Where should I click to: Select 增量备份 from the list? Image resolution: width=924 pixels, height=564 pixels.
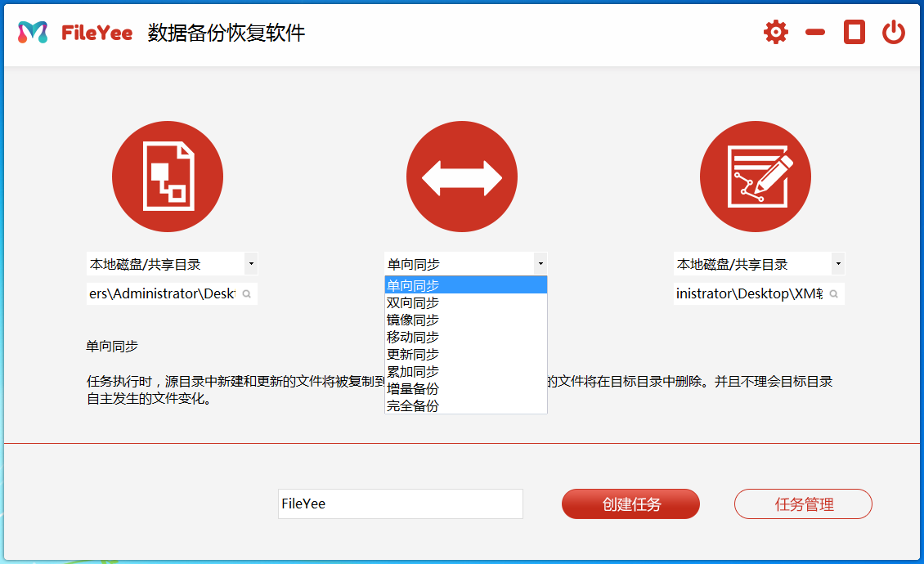tap(412, 389)
